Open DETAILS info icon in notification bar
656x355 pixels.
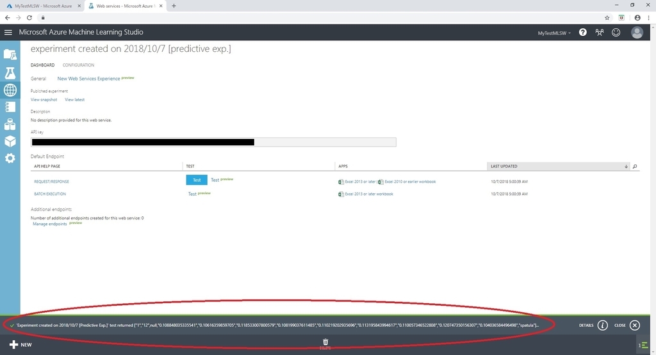[602, 326]
